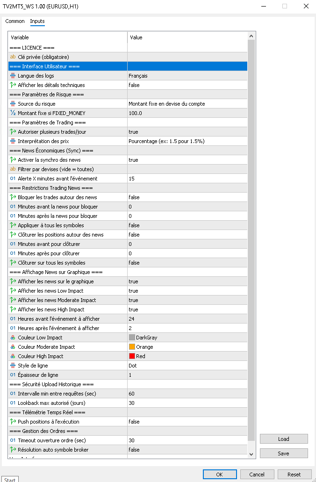Open the Style de ligne Dot dropdown
316x482 pixels.
tap(187, 366)
